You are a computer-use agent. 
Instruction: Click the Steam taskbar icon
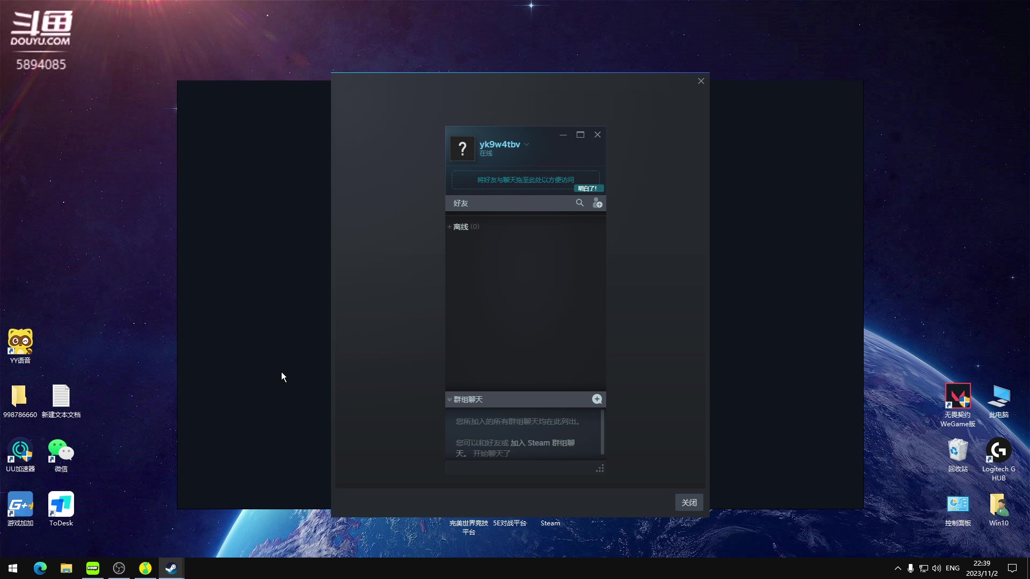coord(172,568)
